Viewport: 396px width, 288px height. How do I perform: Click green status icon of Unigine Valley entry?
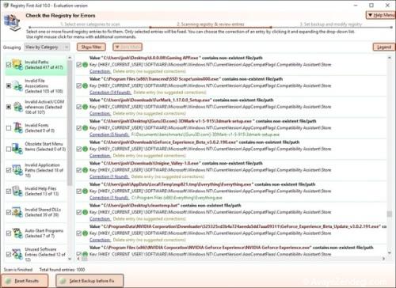tap(85, 170)
